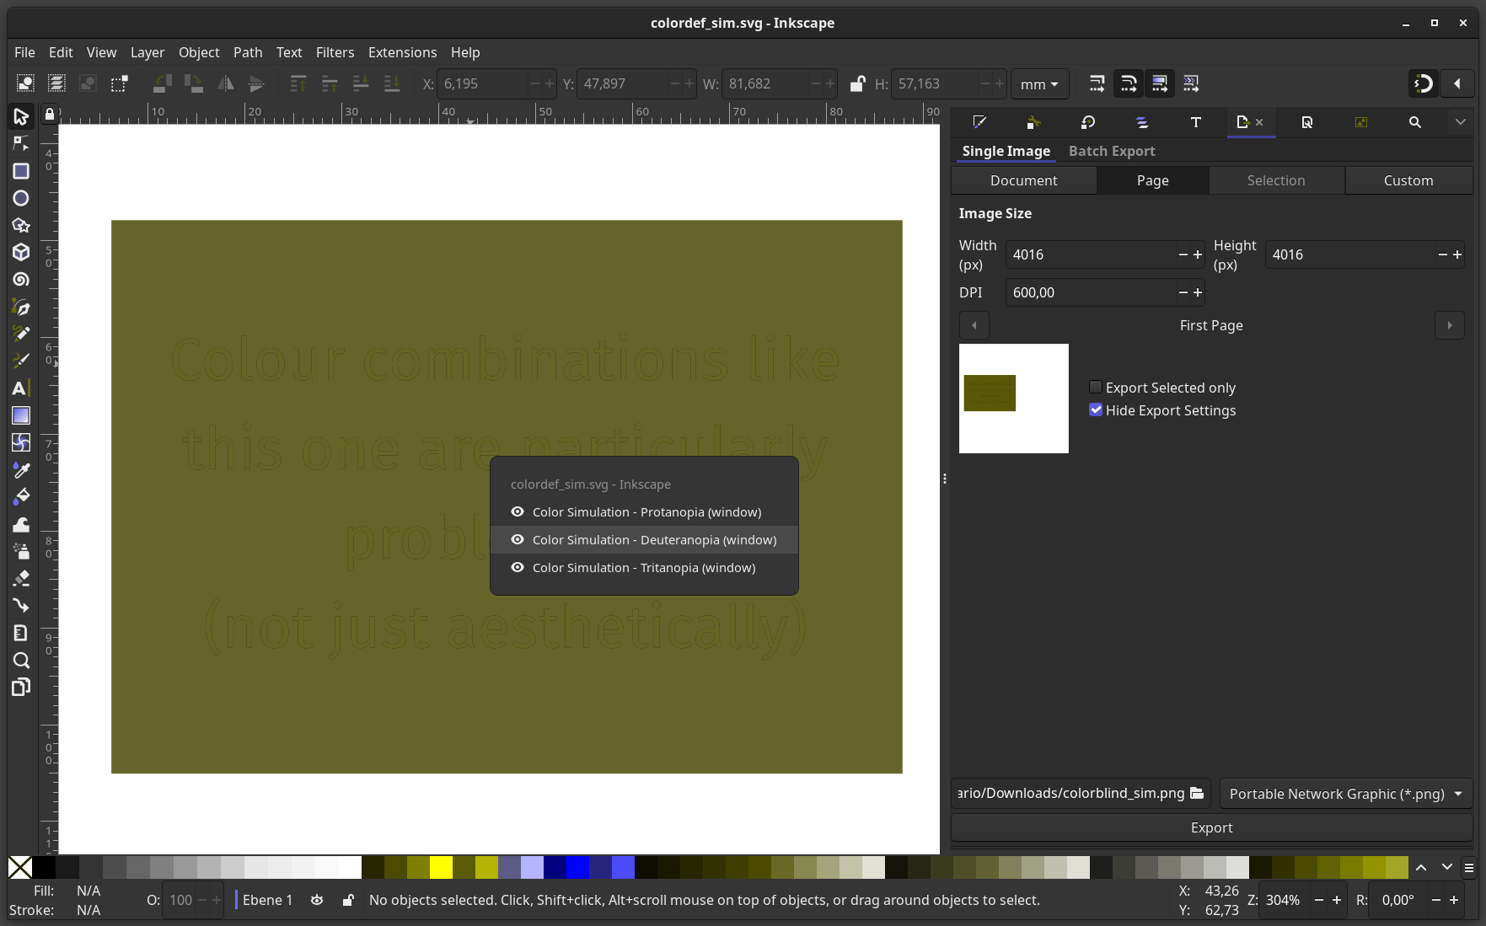Open the Extensions menu
Viewport: 1486px width, 926px height.
tap(402, 52)
